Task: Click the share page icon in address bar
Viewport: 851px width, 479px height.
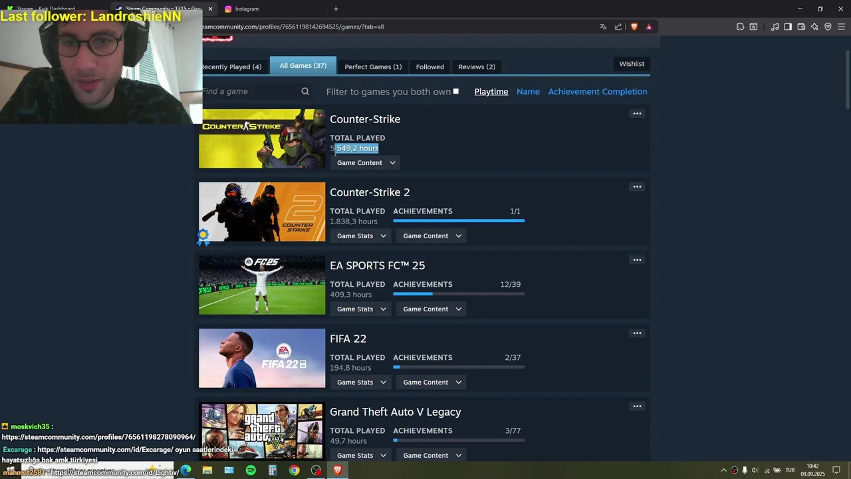Action: 618,27
